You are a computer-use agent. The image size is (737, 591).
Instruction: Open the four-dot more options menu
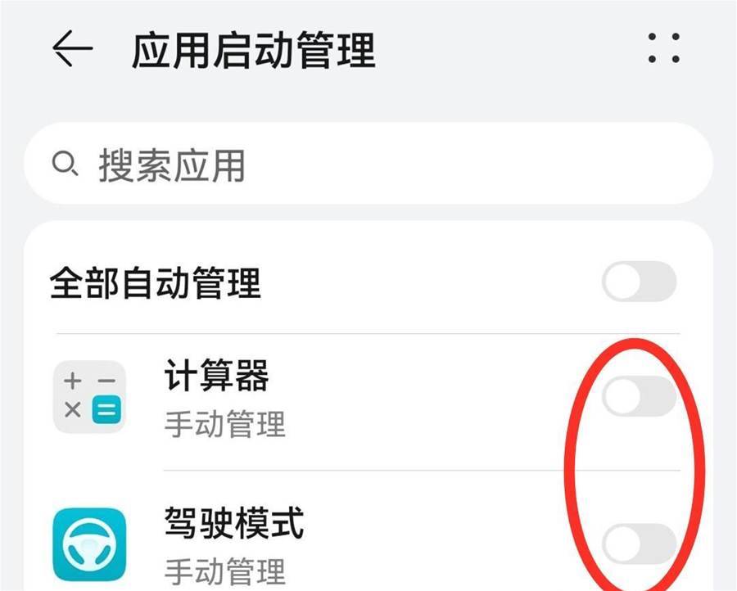click(x=663, y=48)
